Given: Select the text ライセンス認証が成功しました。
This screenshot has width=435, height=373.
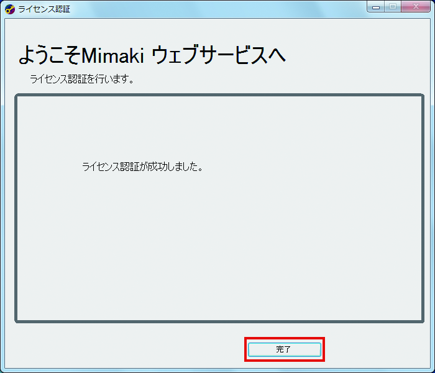Looking at the screenshot, I should point(142,167).
